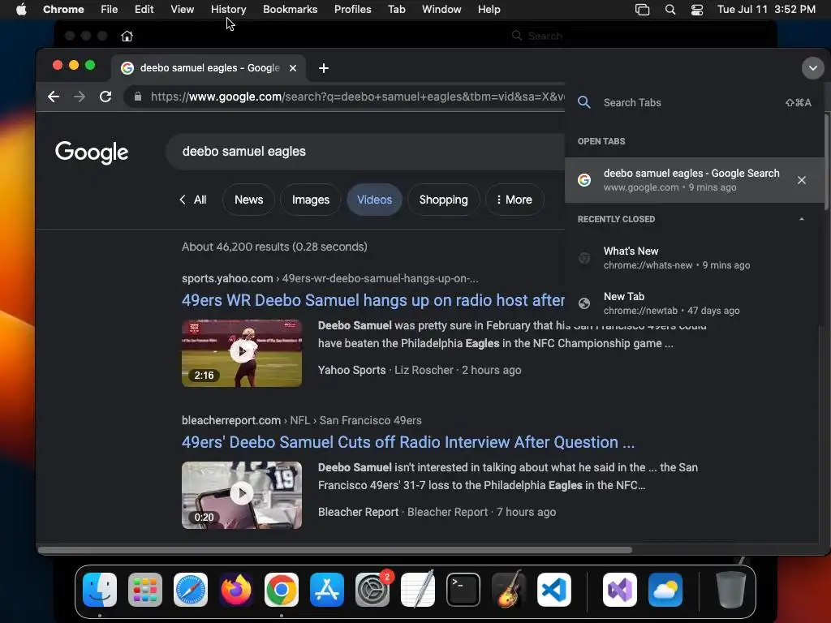
Task: Launch Visual Studio Code from the dock
Action: [x=553, y=590]
